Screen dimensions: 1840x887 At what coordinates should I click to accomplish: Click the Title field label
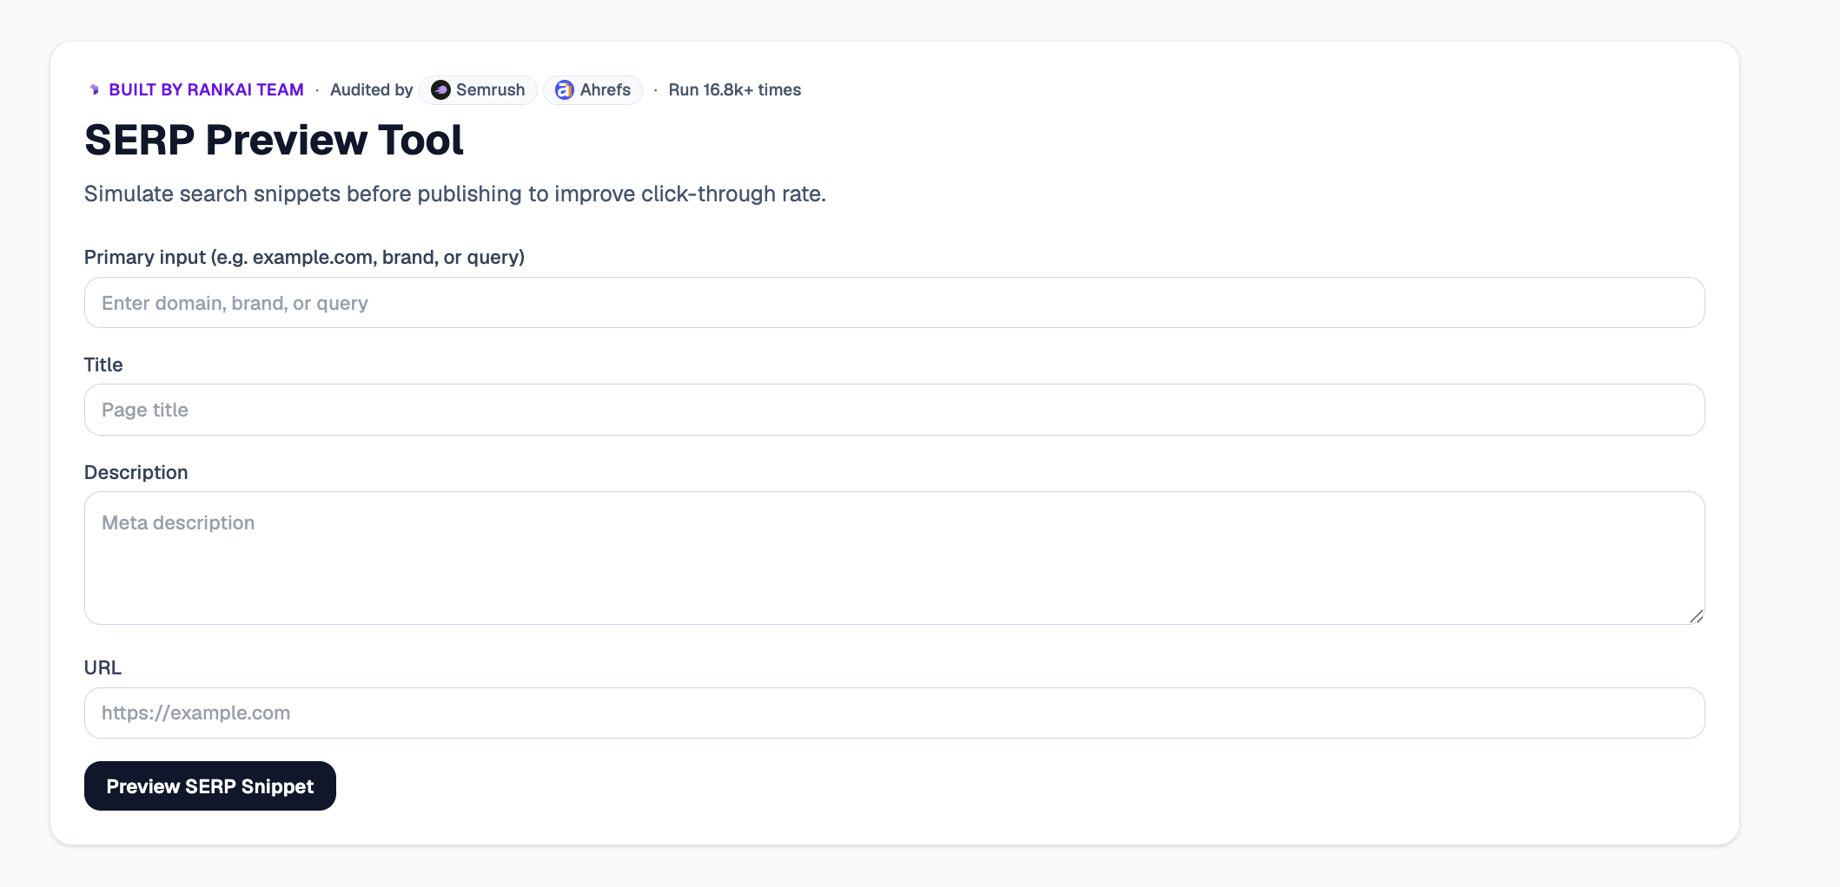tap(103, 365)
